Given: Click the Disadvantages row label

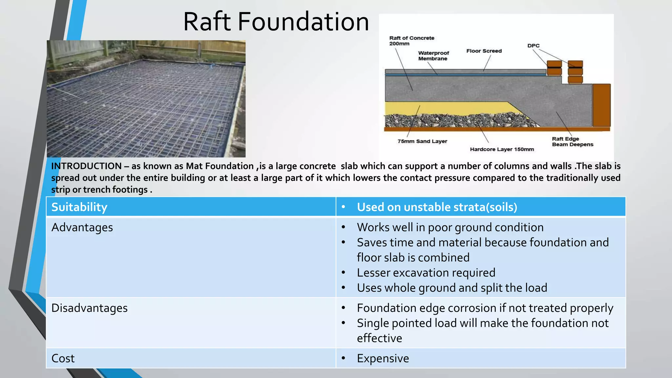Looking at the screenshot, I should tap(89, 308).
